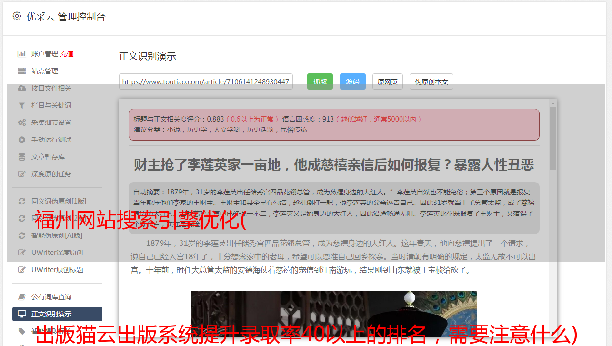The height and width of the screenshot is (346, 612).
Task: Click the edit icon next to UWriter深度原创
Action: pyautogui.click(x=21, y=253)
